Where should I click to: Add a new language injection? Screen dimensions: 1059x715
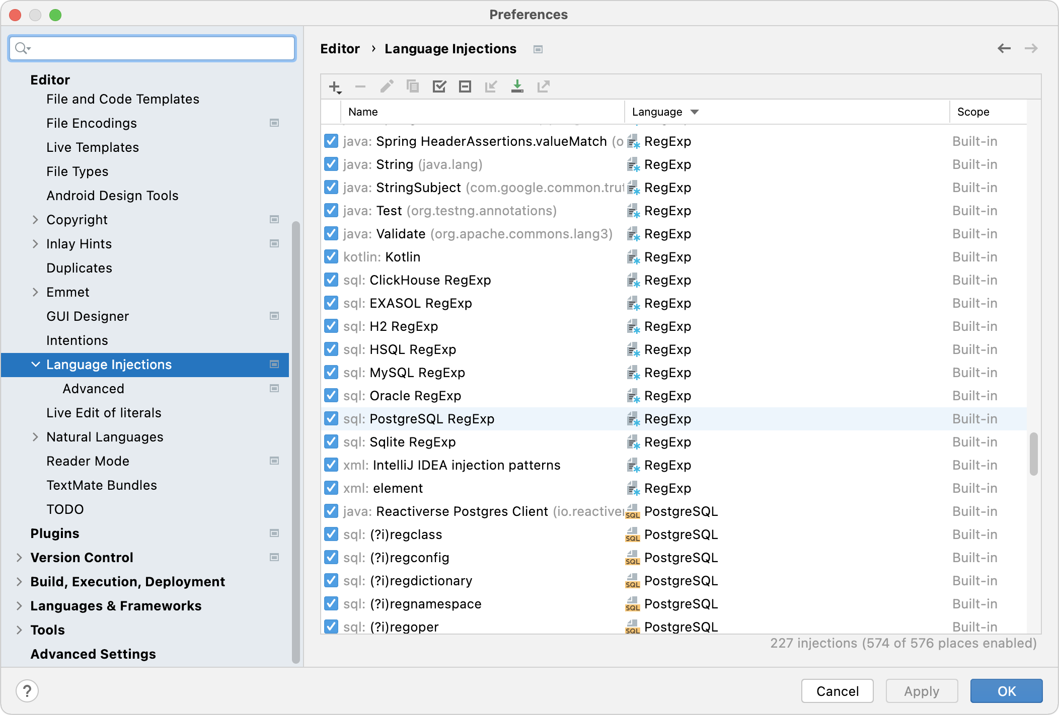pyautogui.click(x=335, y=86)
